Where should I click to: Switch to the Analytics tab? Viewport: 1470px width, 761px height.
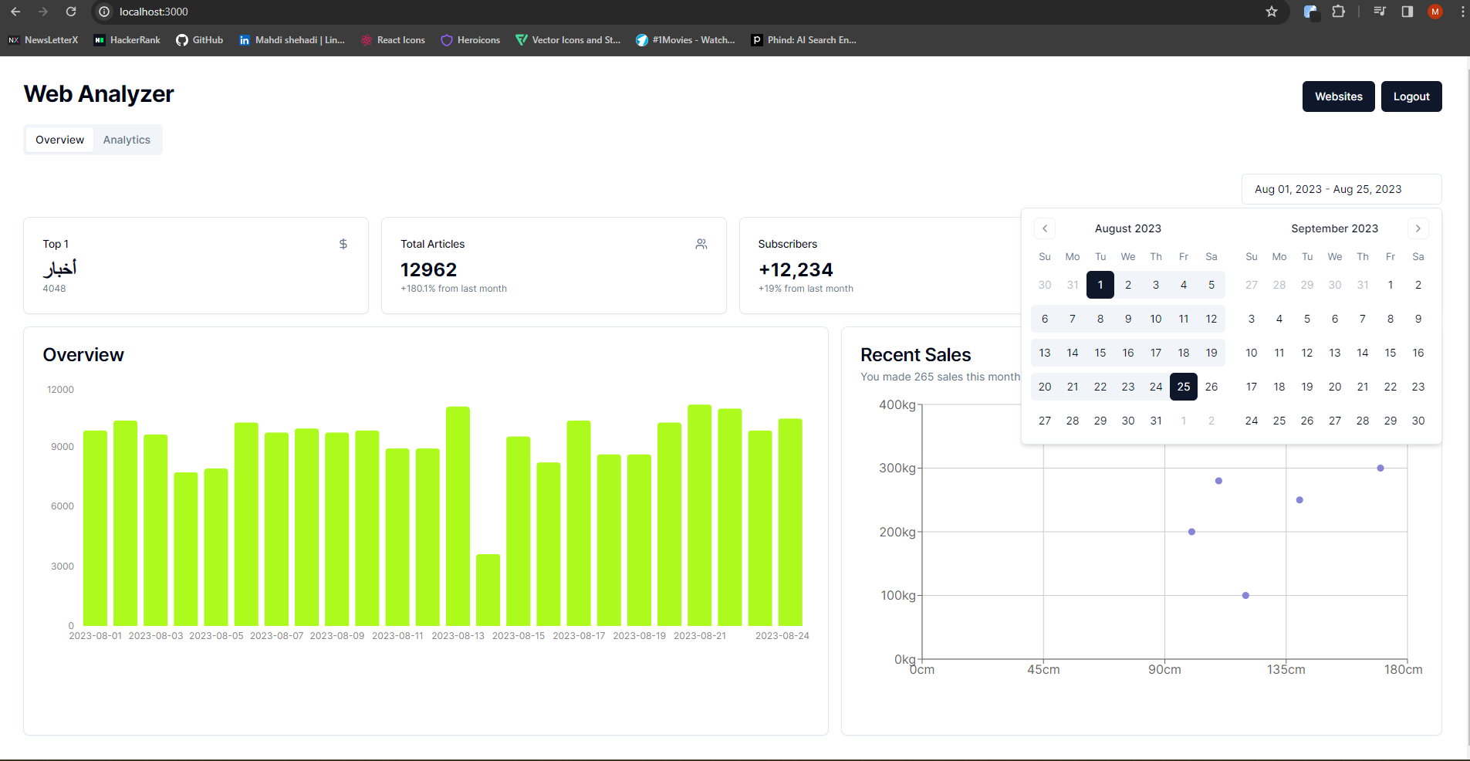(127, 140)
